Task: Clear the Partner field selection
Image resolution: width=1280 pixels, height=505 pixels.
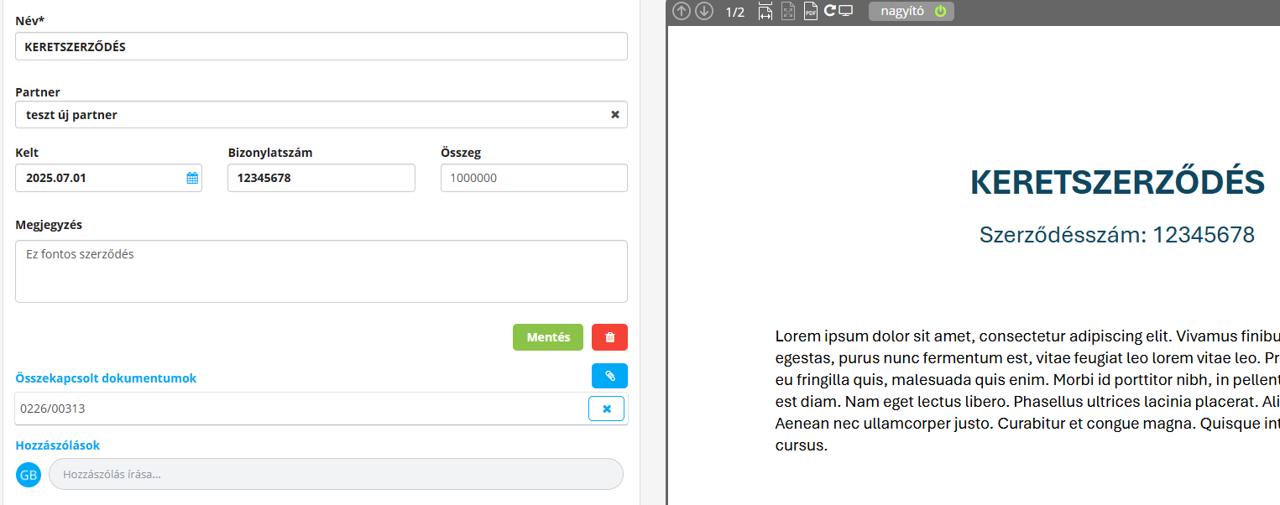Action: [614, 114]
